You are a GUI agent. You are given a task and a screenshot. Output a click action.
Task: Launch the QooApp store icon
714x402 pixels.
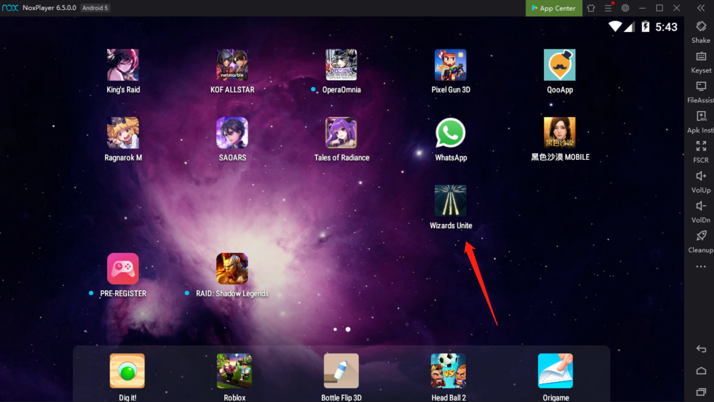pyautogui.click(x=559, y=66)
